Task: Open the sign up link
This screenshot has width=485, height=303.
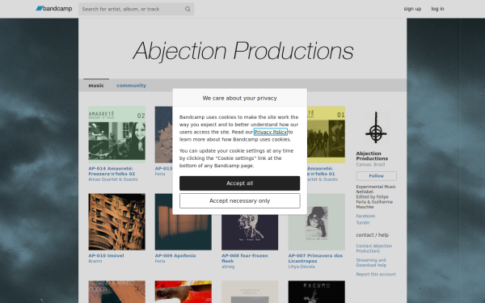Action: pyautogui.click(x=412, y=9)
